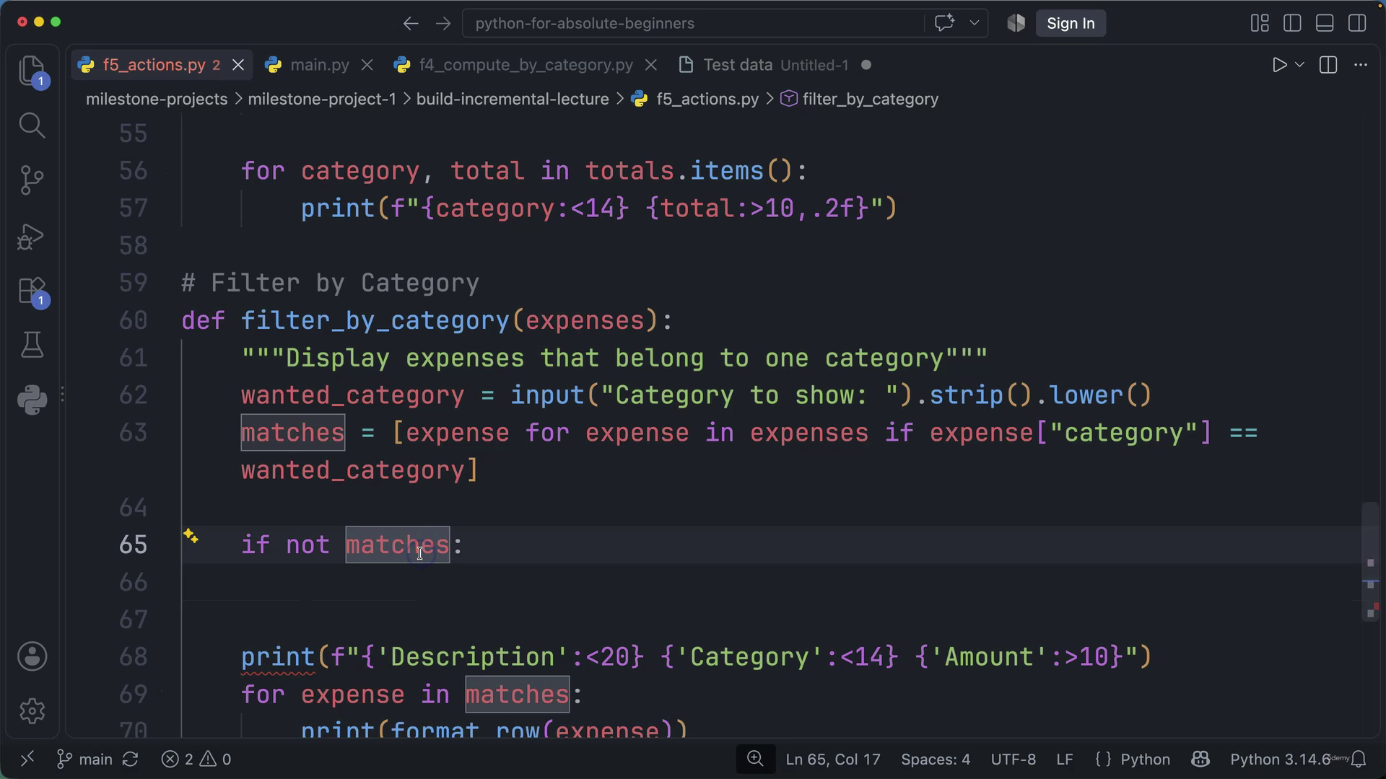This screenshot has width=1386, height=779.
Task: Open the zoom magnifier in status bar
Action: click(x=755, y=759)
